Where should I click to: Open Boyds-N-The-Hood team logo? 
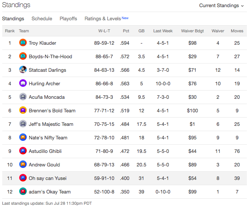coord(23,56)
